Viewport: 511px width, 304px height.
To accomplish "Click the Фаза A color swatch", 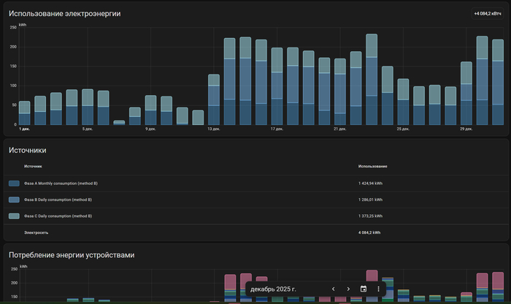I will pyautogui.click(x=15, y=183).
